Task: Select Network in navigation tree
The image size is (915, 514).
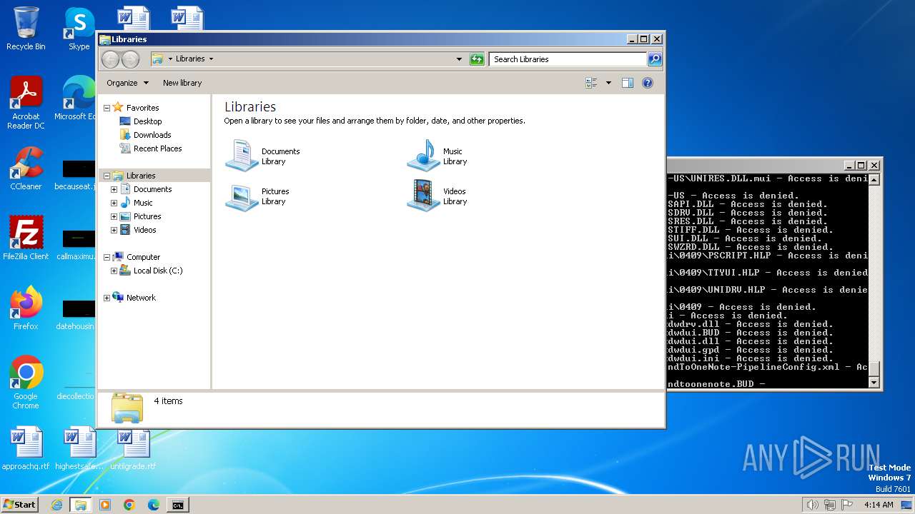Action: point(141,298)
